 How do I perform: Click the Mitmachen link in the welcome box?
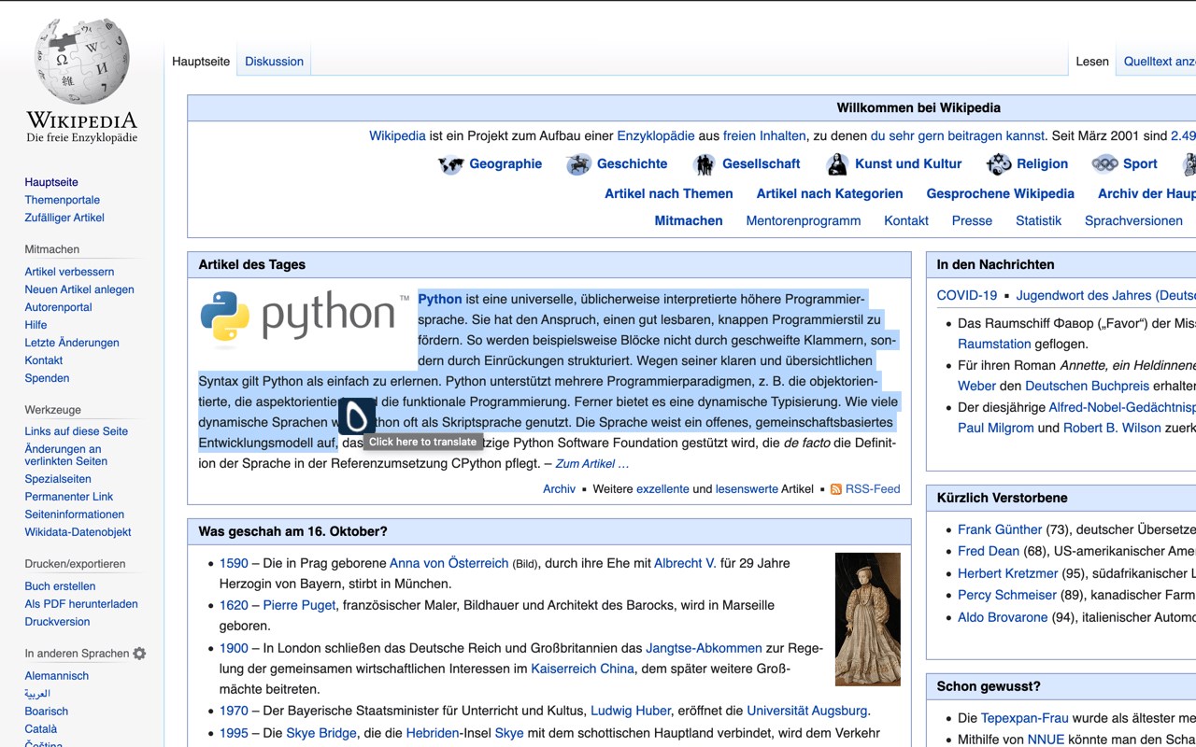coord(689,220)
